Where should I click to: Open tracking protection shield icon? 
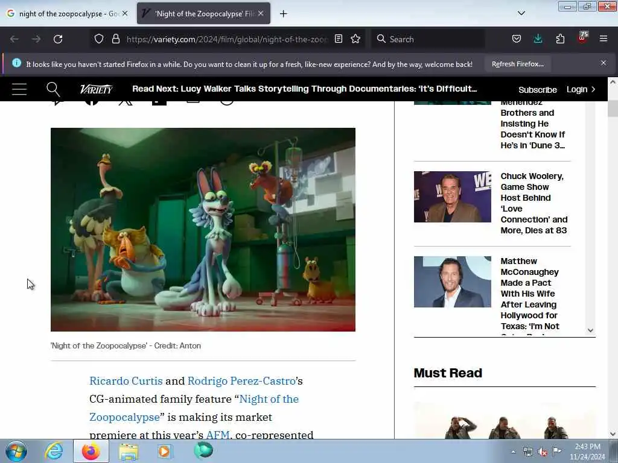[x=99, y=39]
